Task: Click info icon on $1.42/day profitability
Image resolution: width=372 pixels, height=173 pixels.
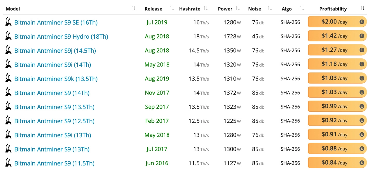Action: coord(362,36)
